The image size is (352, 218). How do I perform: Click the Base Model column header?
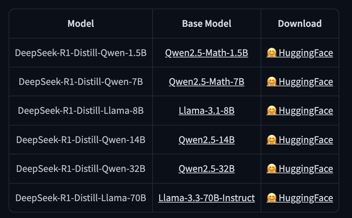coord(207,23)
